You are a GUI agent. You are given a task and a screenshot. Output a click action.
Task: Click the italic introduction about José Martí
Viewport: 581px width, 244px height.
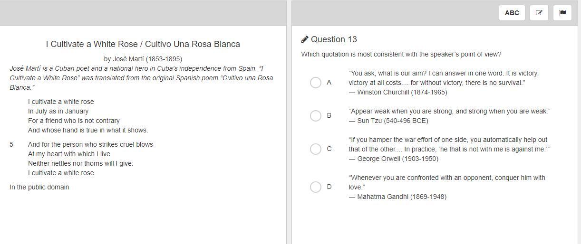(x=141, y=78)
